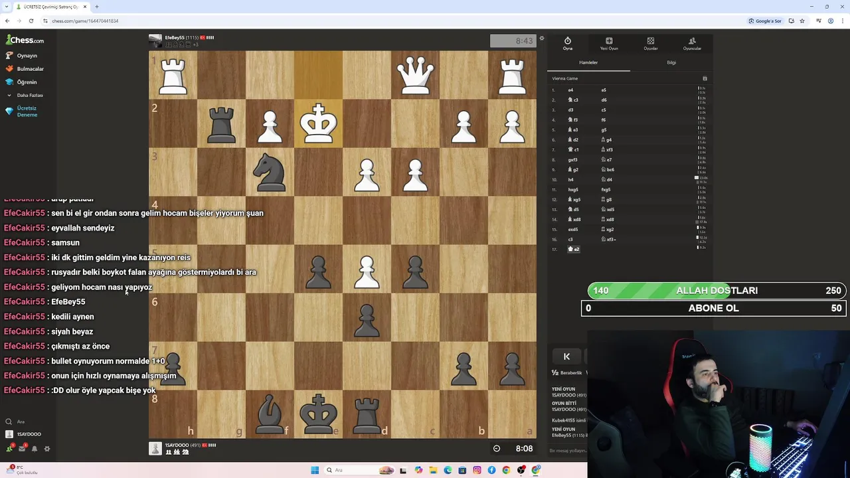
Task: Click the black king on e8
Action: (319, 414)
